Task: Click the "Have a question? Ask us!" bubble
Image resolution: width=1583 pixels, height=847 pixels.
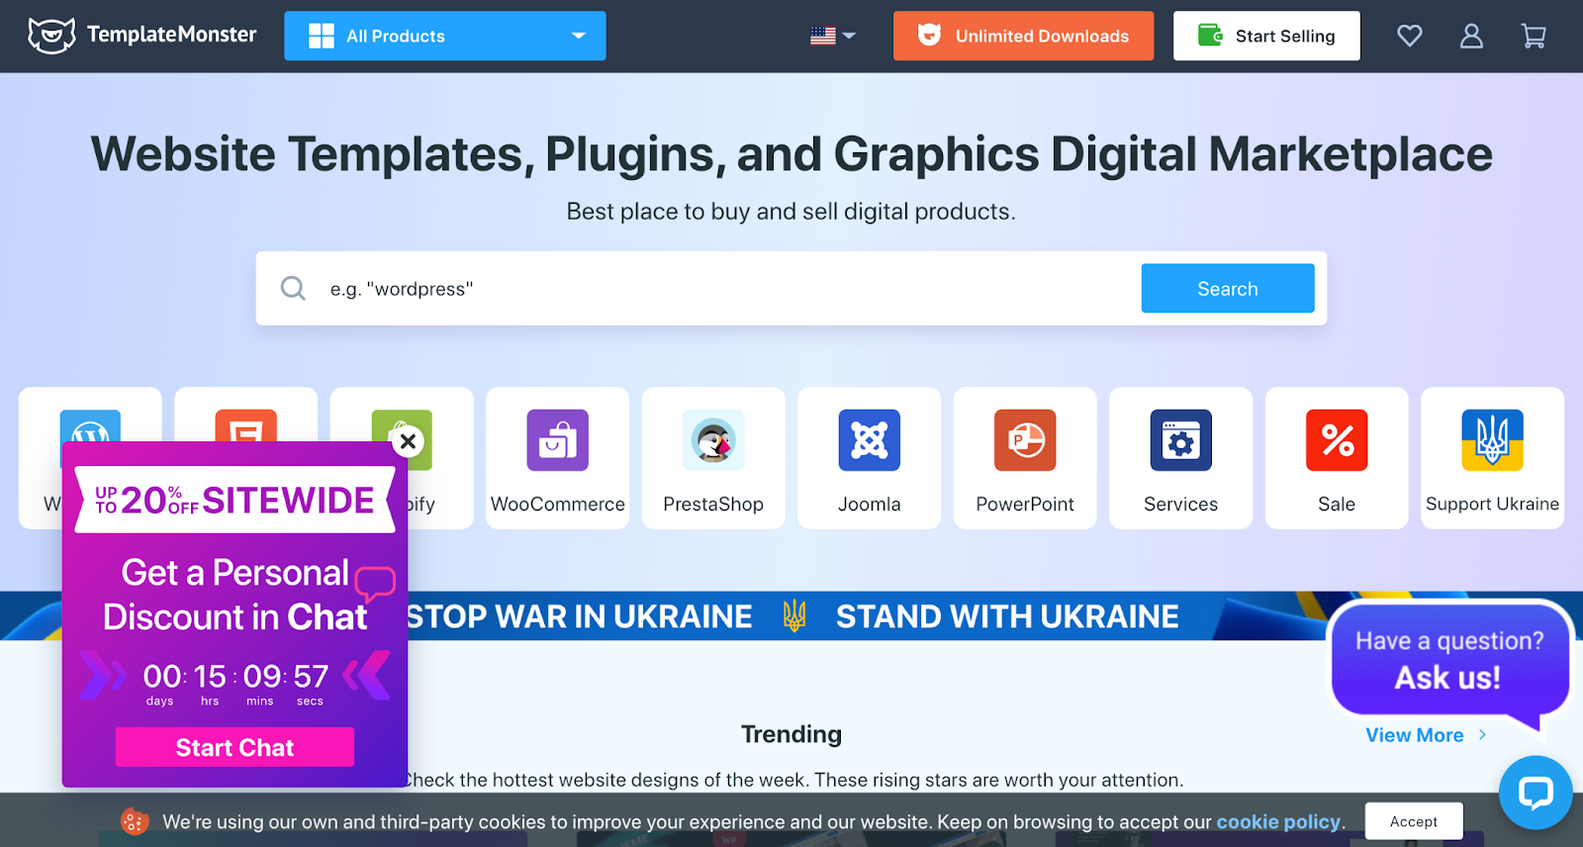Action: 1449,660
